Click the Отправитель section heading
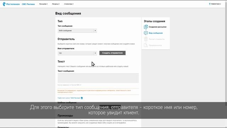The height and width of the screenshot is (128, 227). 66,39
